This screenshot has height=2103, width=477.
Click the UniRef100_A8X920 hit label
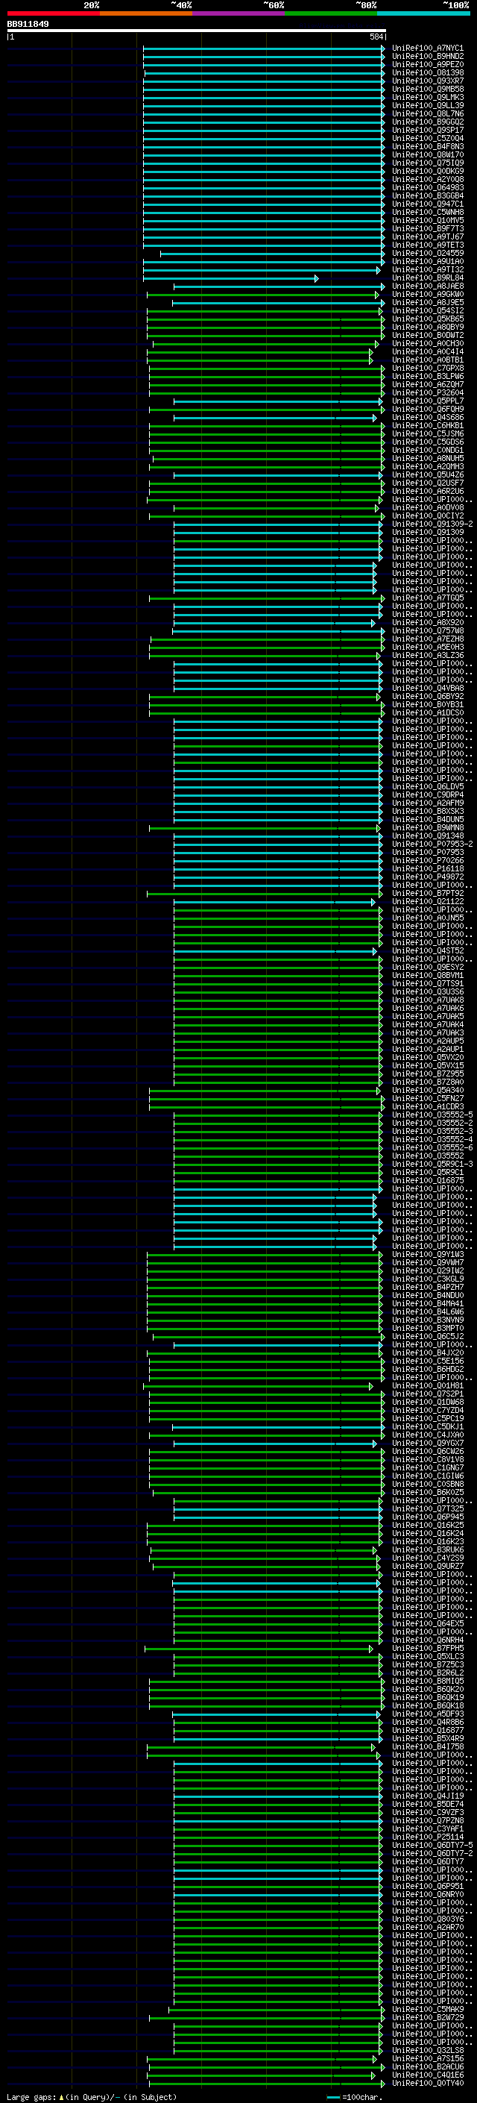tap(427, 622)
